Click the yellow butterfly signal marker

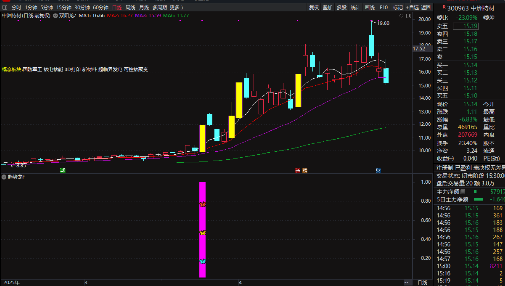pyautogui.click(x=202, y=233)
